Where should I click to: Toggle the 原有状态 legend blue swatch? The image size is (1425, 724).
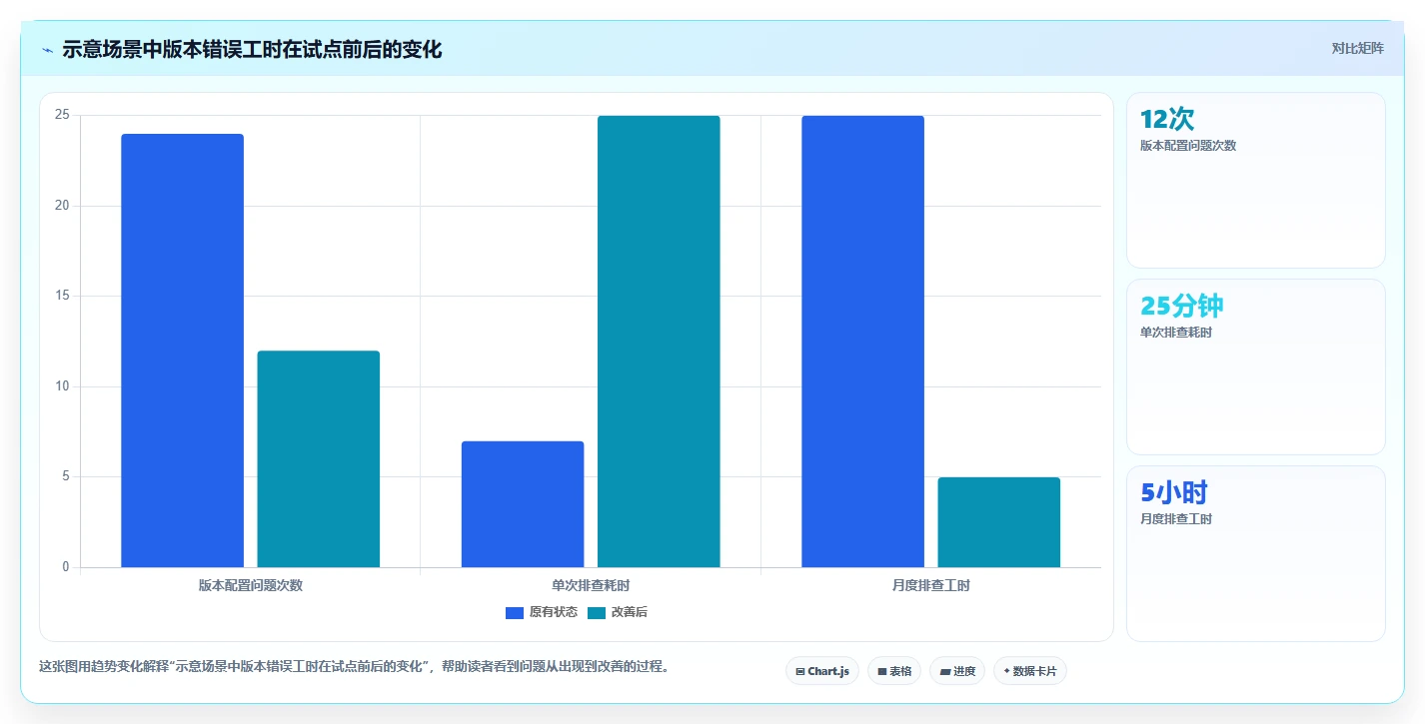point(515,612)
